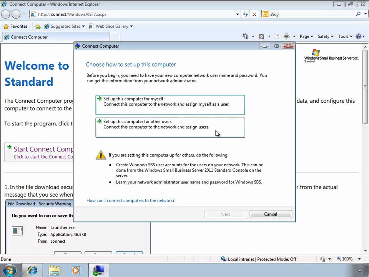
Task: Click the scrollbar down arrow
Action: (x=365, y=251)
